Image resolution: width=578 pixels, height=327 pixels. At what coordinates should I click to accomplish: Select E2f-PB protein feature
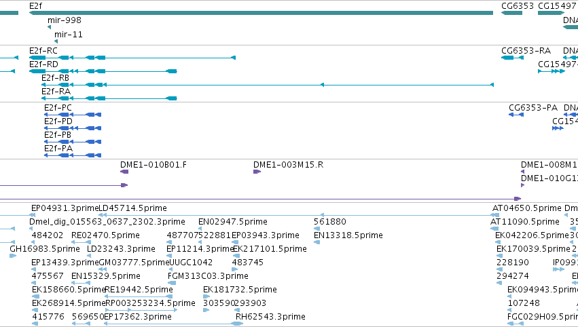pos(73,142)
